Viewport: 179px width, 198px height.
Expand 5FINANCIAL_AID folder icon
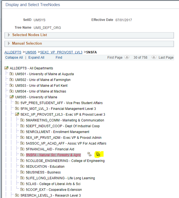pos(22,149)
